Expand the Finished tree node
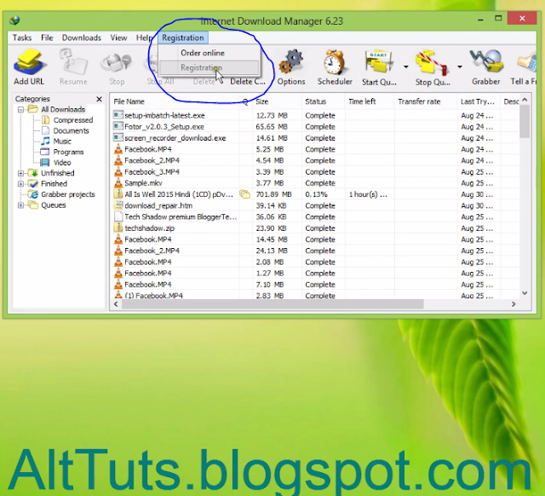545x496 pixels. (x=20, y=183)
